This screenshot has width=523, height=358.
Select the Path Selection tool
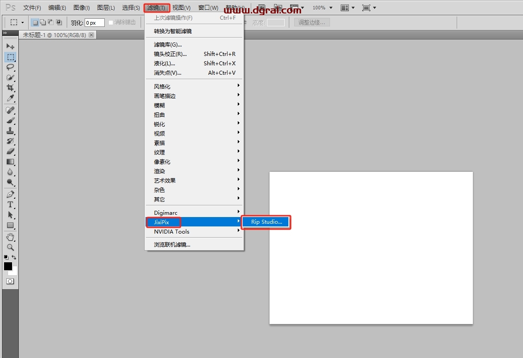(10, 215)
